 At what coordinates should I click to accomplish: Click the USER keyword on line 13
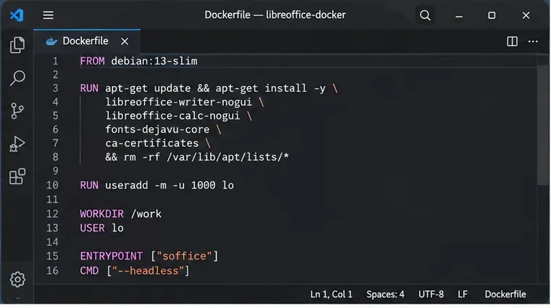(92, 228)
